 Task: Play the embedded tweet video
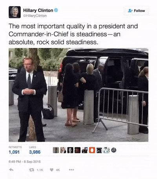point(78,95)
